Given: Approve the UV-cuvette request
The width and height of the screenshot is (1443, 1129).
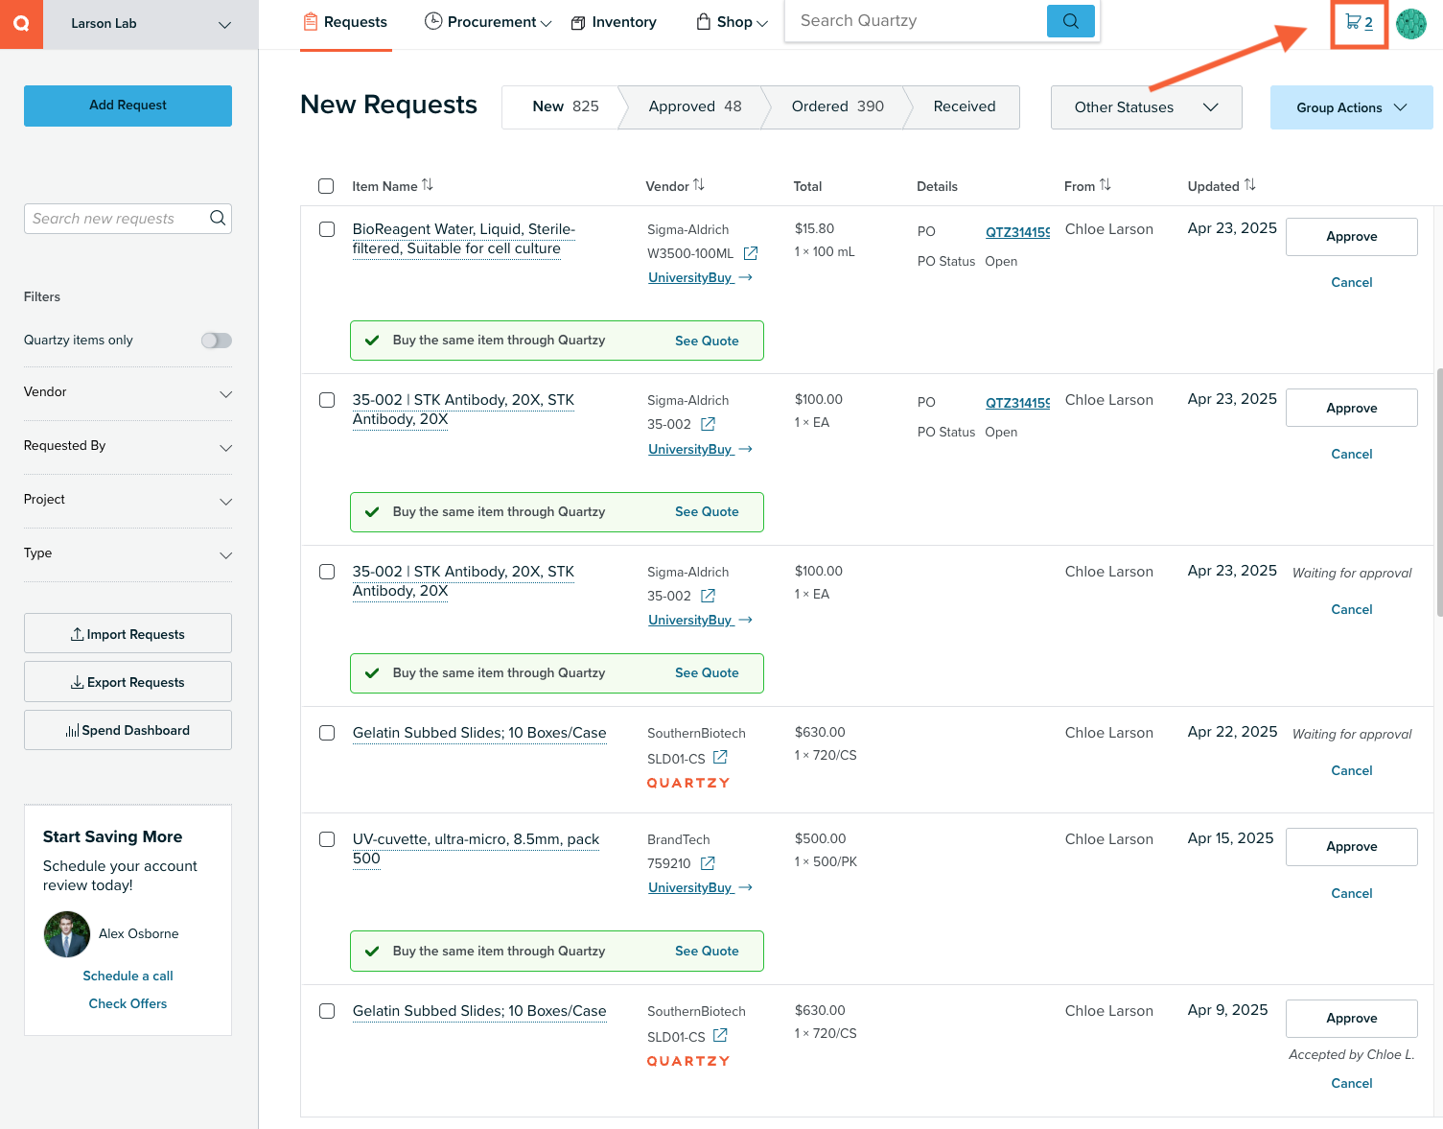Looking at the screenshot, I should (1351, 847).
